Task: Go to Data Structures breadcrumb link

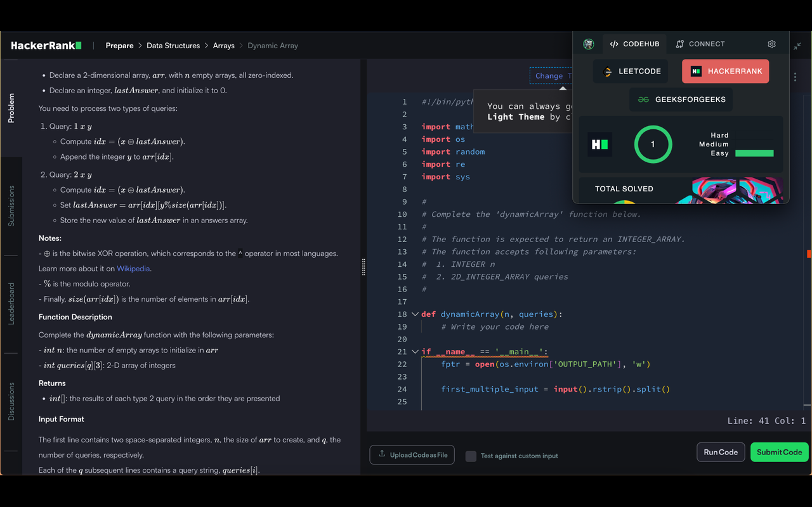Action: 173,46
